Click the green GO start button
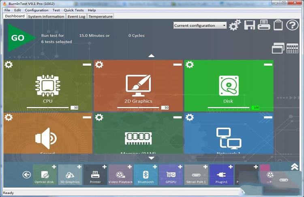 point(18,38)
